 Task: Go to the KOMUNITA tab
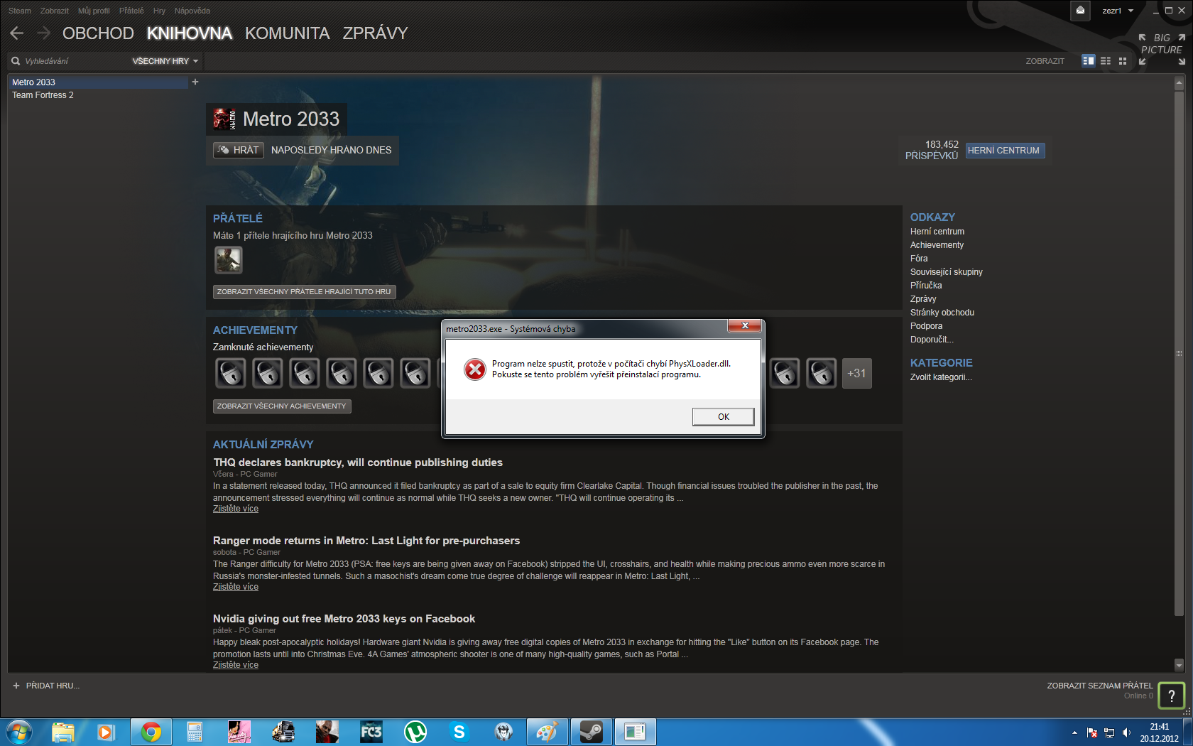point(288,33)
